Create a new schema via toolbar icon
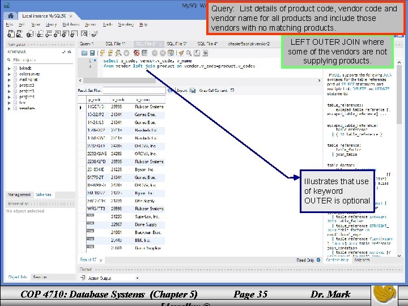Viewport: 408px width, 306px height. click(40, 33)
